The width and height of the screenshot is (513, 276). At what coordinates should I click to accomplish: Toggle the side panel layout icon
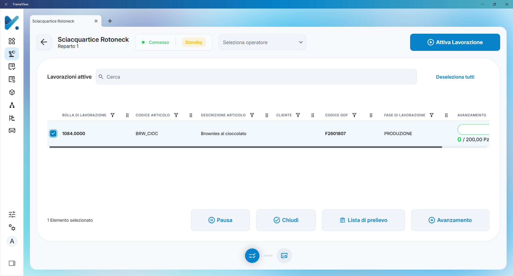point(12,263)
